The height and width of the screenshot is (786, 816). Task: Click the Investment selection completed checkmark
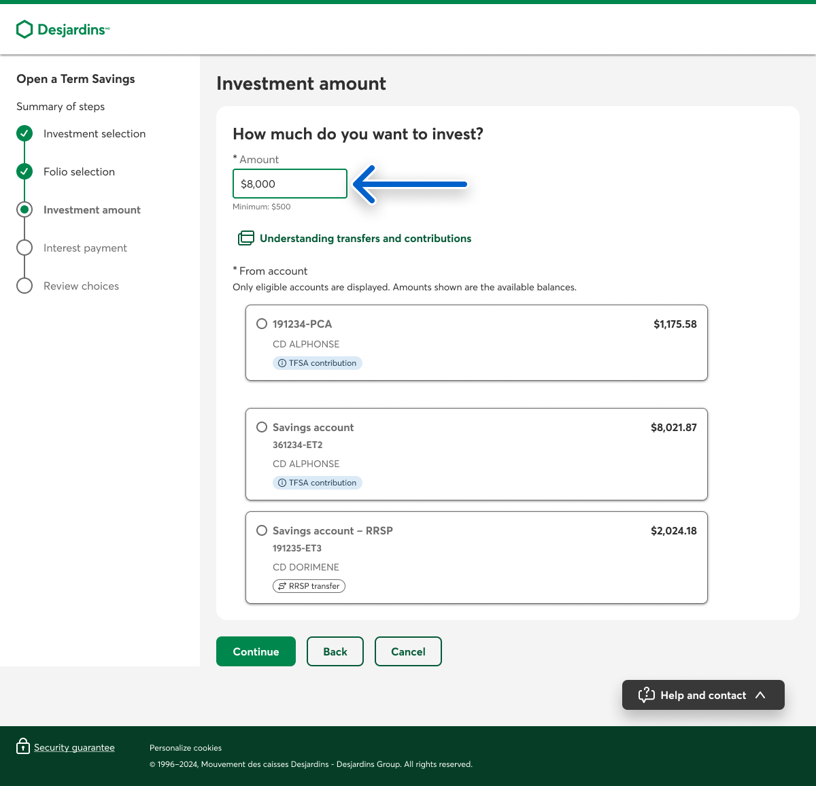click(x=24, y=133)
